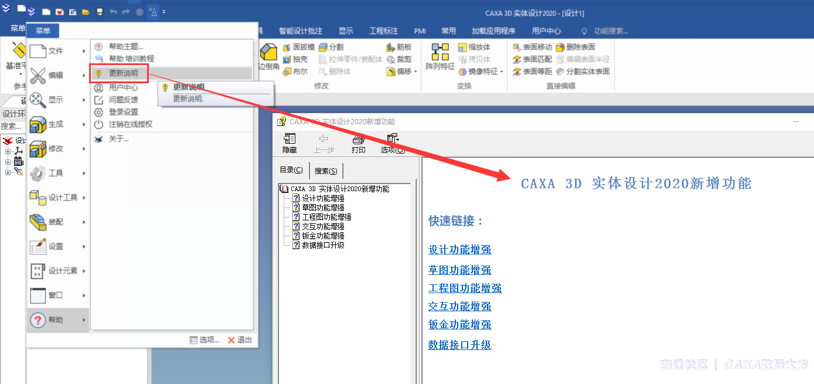Switch to 搜索(S) tab in help window
The height and width of the screenshot is (384, 814).
[x=326, y=171]
